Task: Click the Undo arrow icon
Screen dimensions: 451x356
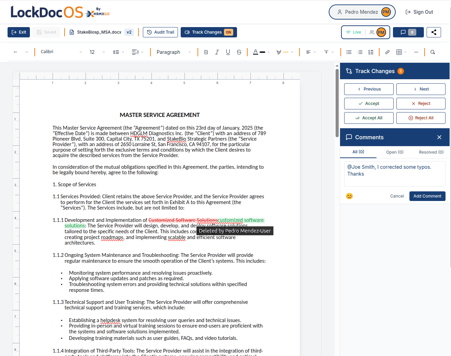Action: [15, 52]
